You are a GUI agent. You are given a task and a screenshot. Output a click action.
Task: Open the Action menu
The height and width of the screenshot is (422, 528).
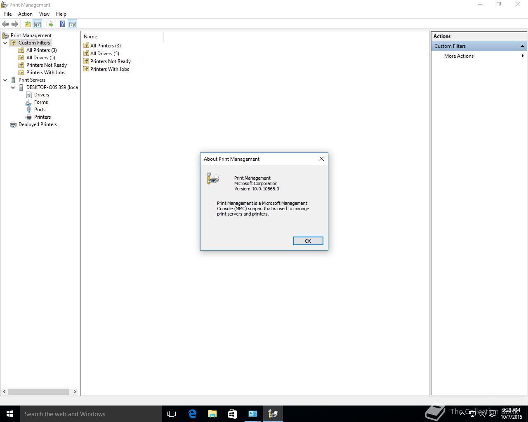25,14
